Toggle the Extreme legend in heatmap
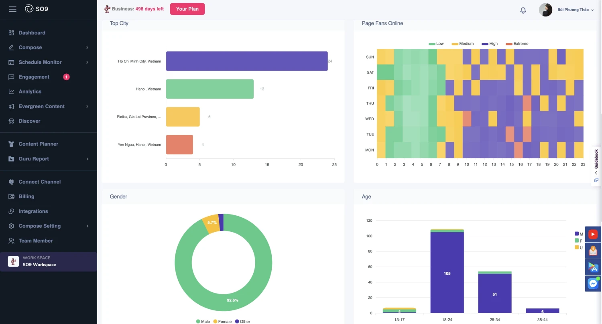The image size is (602, 324). tap(517, 44)
